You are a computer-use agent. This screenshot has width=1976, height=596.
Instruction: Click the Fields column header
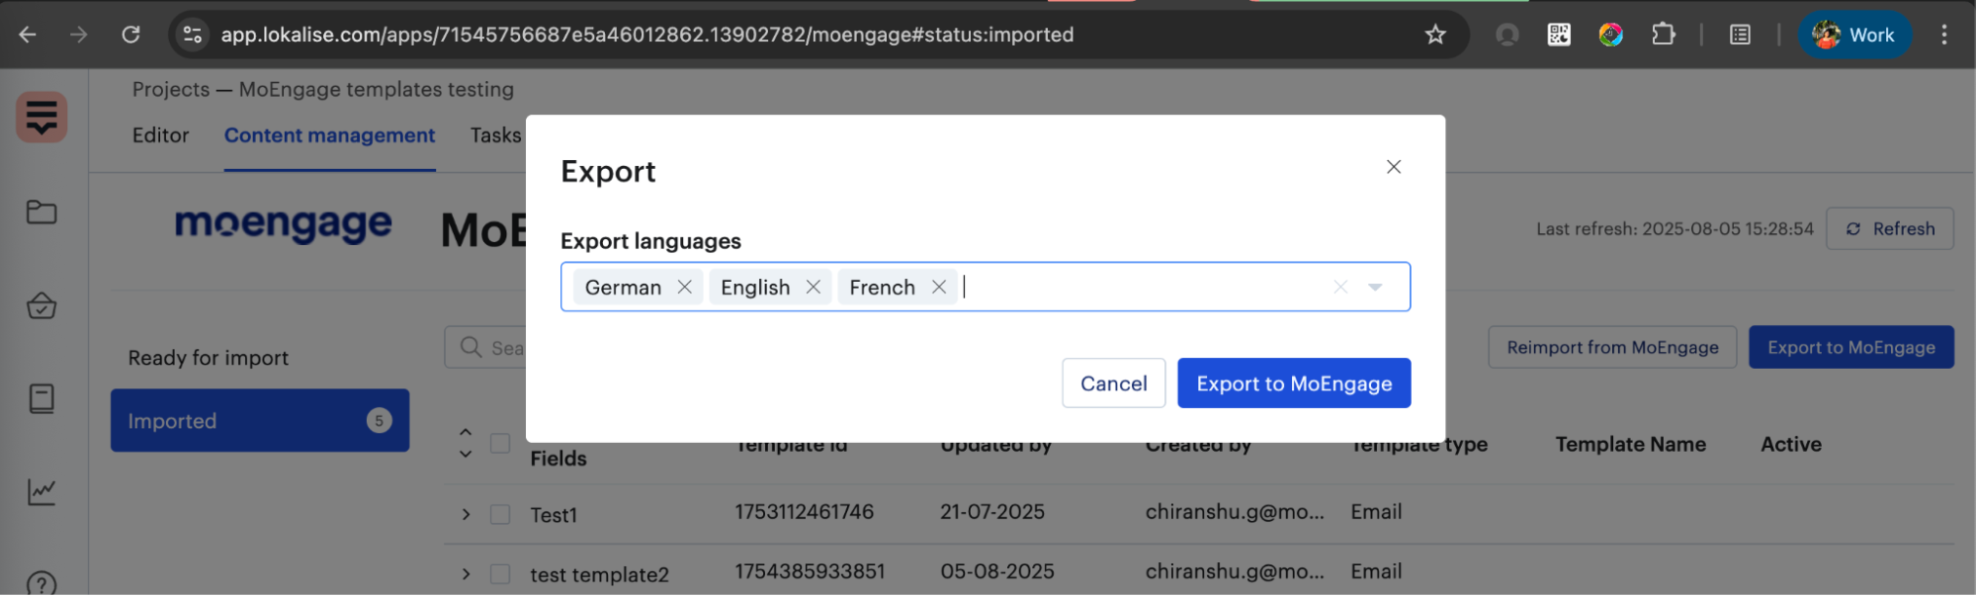click(x=558, y=459)
